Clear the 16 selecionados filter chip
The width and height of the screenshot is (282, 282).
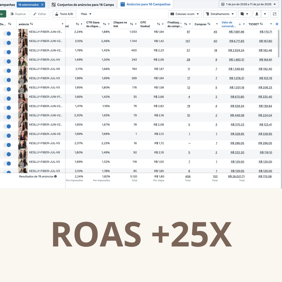tap(42, 5)
